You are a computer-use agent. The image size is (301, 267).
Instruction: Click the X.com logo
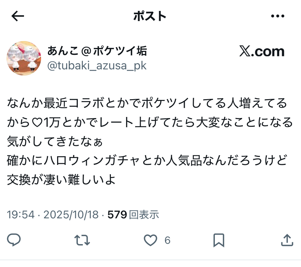[262, 51]
